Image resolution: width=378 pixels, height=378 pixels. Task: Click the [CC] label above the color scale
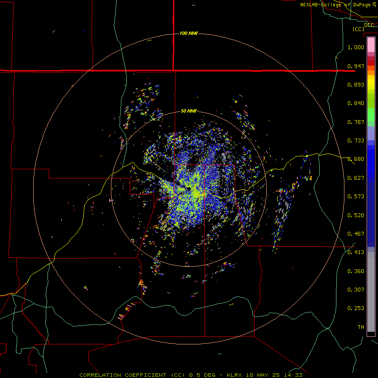point(358,29)
